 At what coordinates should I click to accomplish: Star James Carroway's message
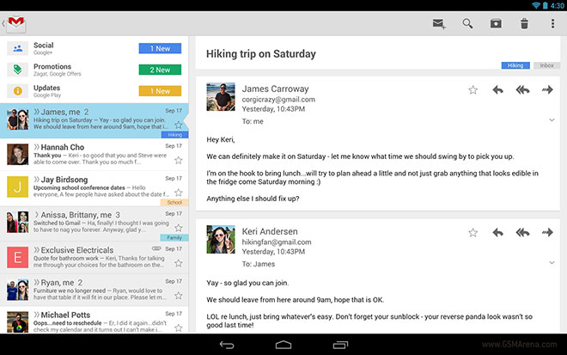472,89
